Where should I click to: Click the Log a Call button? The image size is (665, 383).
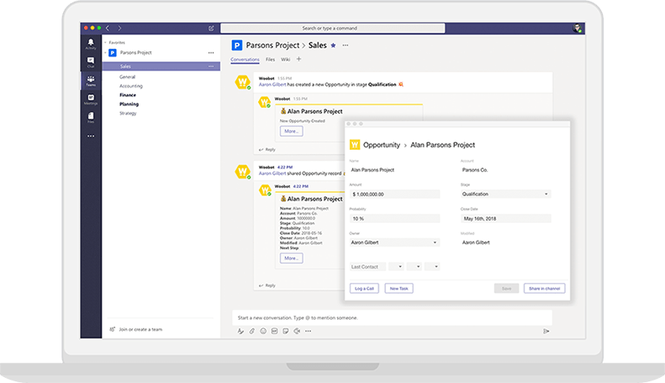(x=364, y=289)
